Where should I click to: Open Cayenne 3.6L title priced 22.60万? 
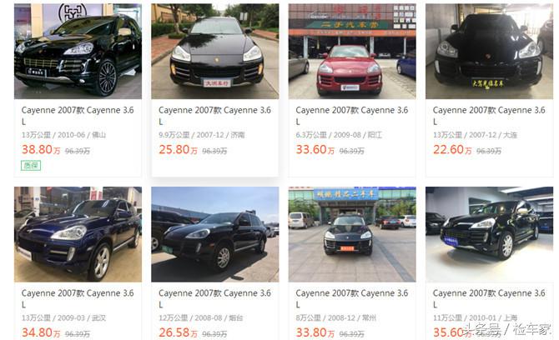(489, 116)
